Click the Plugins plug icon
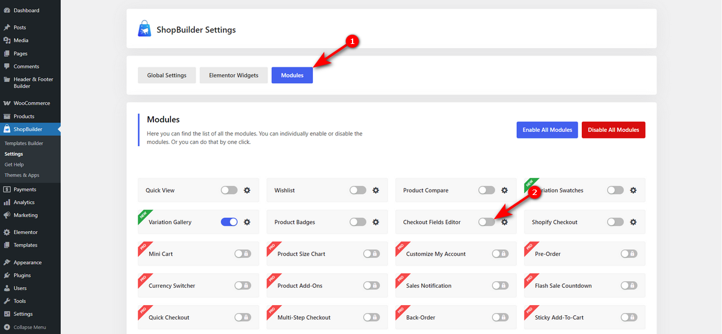This screenshot has height=334, width=722. point(7,275)
